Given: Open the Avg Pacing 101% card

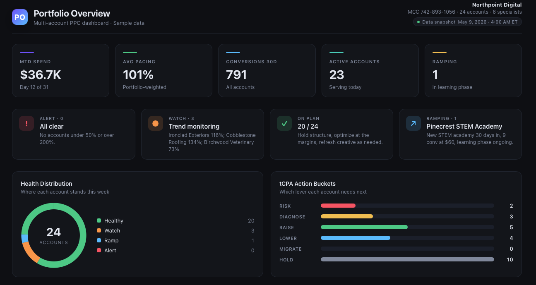Looking at the screenshot, I should (x=163, y=71).
